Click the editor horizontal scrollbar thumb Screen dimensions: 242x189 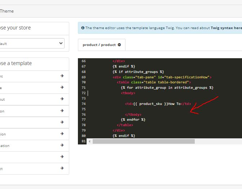click(x=144, y=141)
